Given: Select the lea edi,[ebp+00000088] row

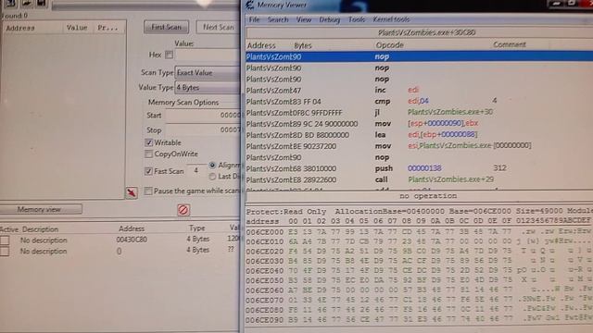Looking at the screenshot, I should pos(419,135).
